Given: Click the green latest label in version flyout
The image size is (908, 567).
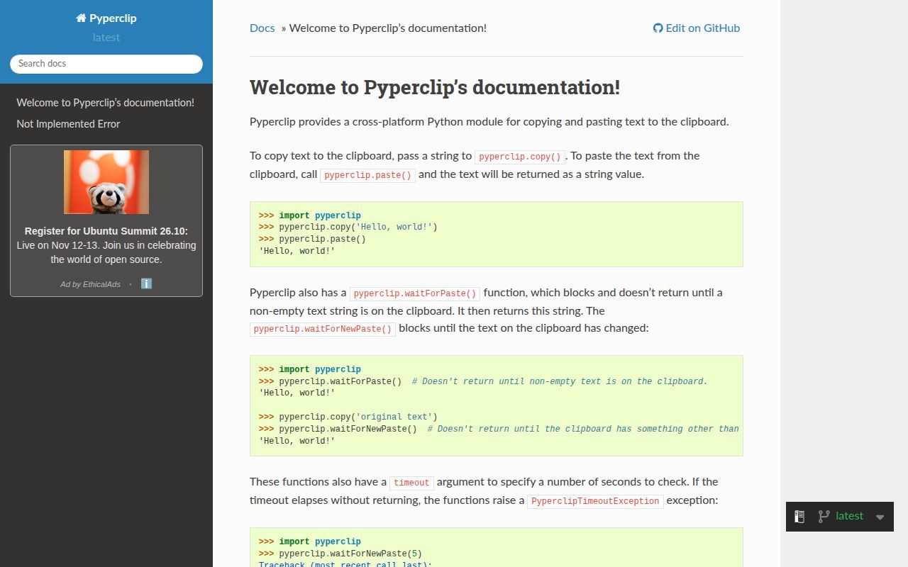Looking at the screenshot, I should coord(850,516).
